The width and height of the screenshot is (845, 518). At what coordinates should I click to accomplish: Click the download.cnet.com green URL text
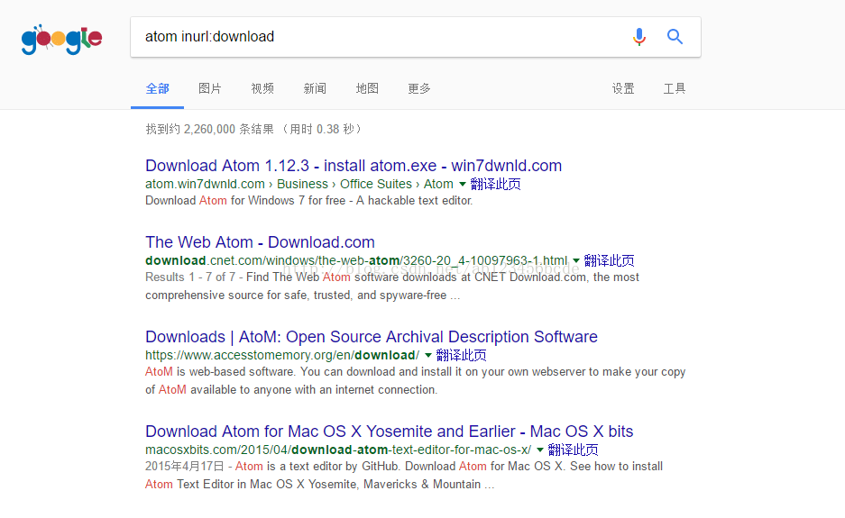[356, 260]
